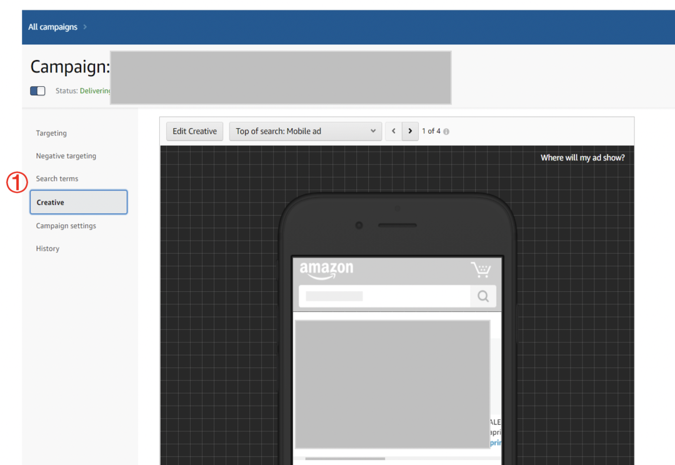Click the Delivering status text
The height and width of the screenshot is (465, 675).
[95, 91]
